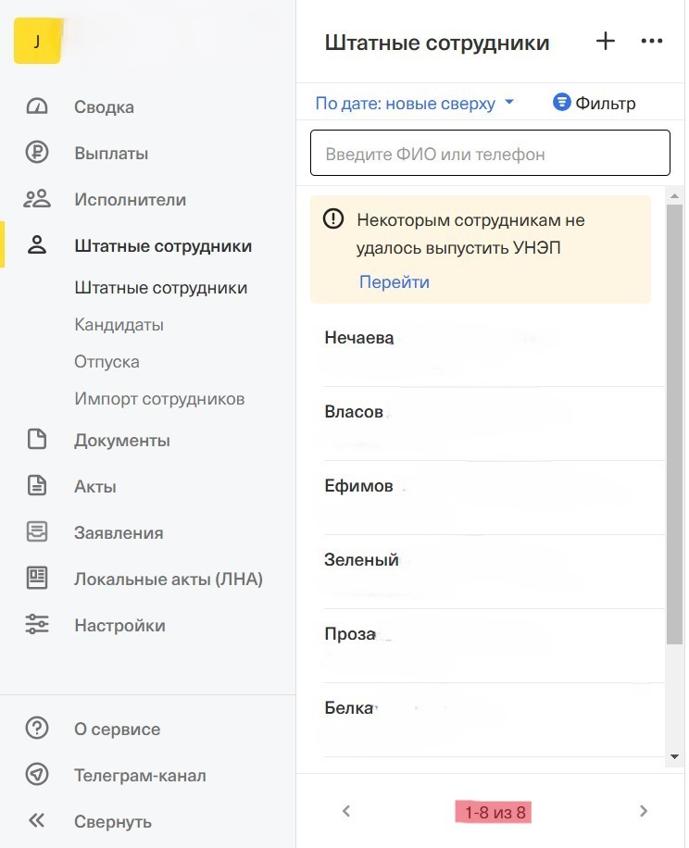Click the plus icon to add employee

605,42
